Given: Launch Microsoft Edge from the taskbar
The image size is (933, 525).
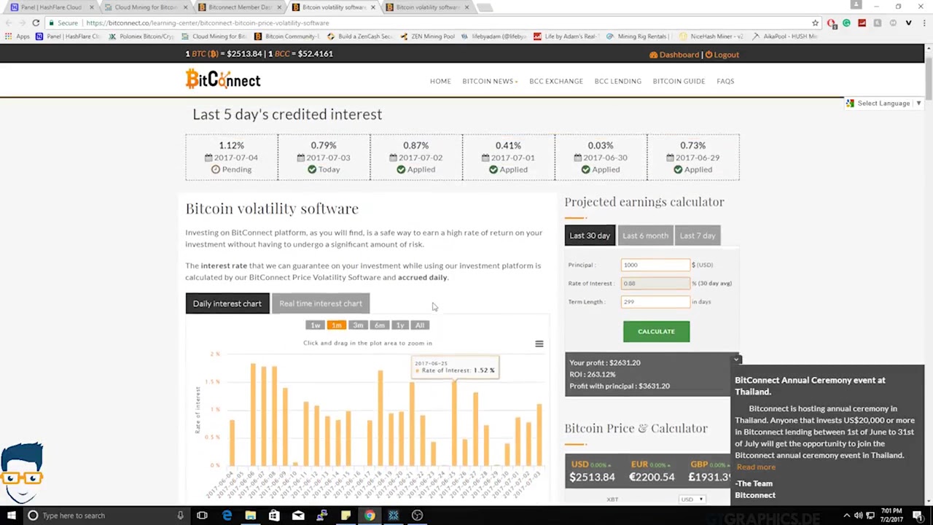Looking at the screenshot, I should 227,516.
